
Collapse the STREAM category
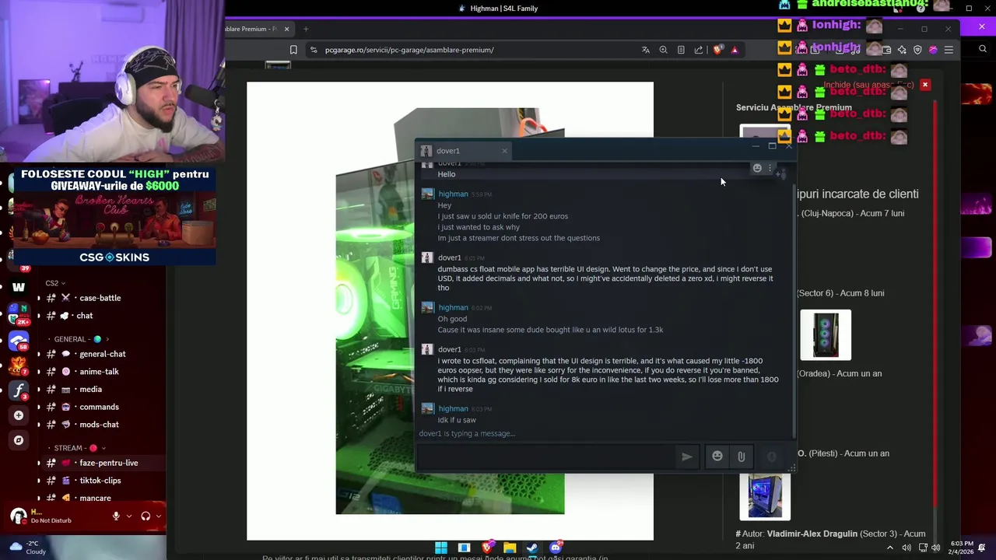point(80,448)
